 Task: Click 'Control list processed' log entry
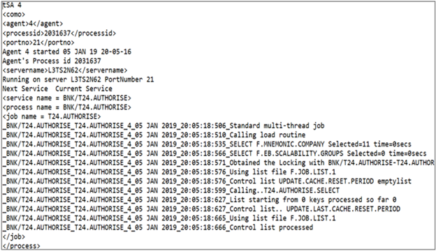[x=158, y=227]
